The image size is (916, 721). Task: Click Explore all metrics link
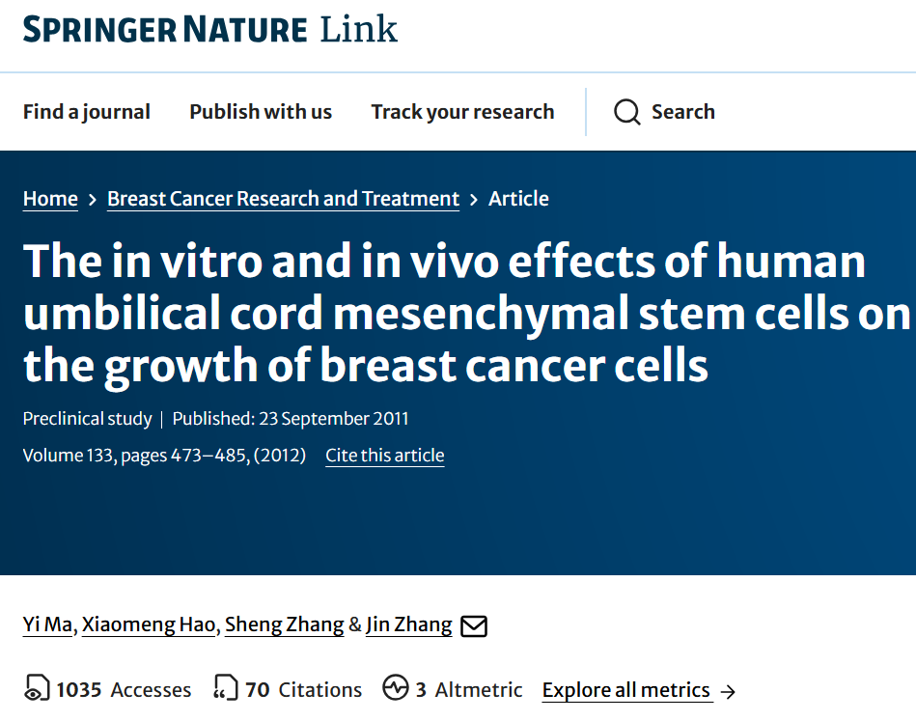click(626, 690)
